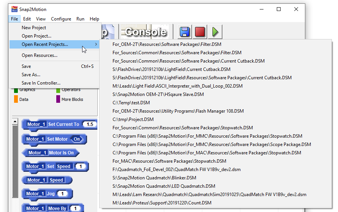The height and width of the screenshot is (212, 338).
Task: Click the value 1 in Move By block
Action: (75, 208)
